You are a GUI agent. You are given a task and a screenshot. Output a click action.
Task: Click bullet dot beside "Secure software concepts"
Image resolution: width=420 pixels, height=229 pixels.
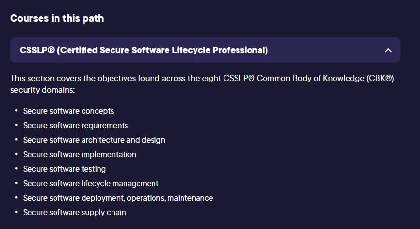coord(16,111)
